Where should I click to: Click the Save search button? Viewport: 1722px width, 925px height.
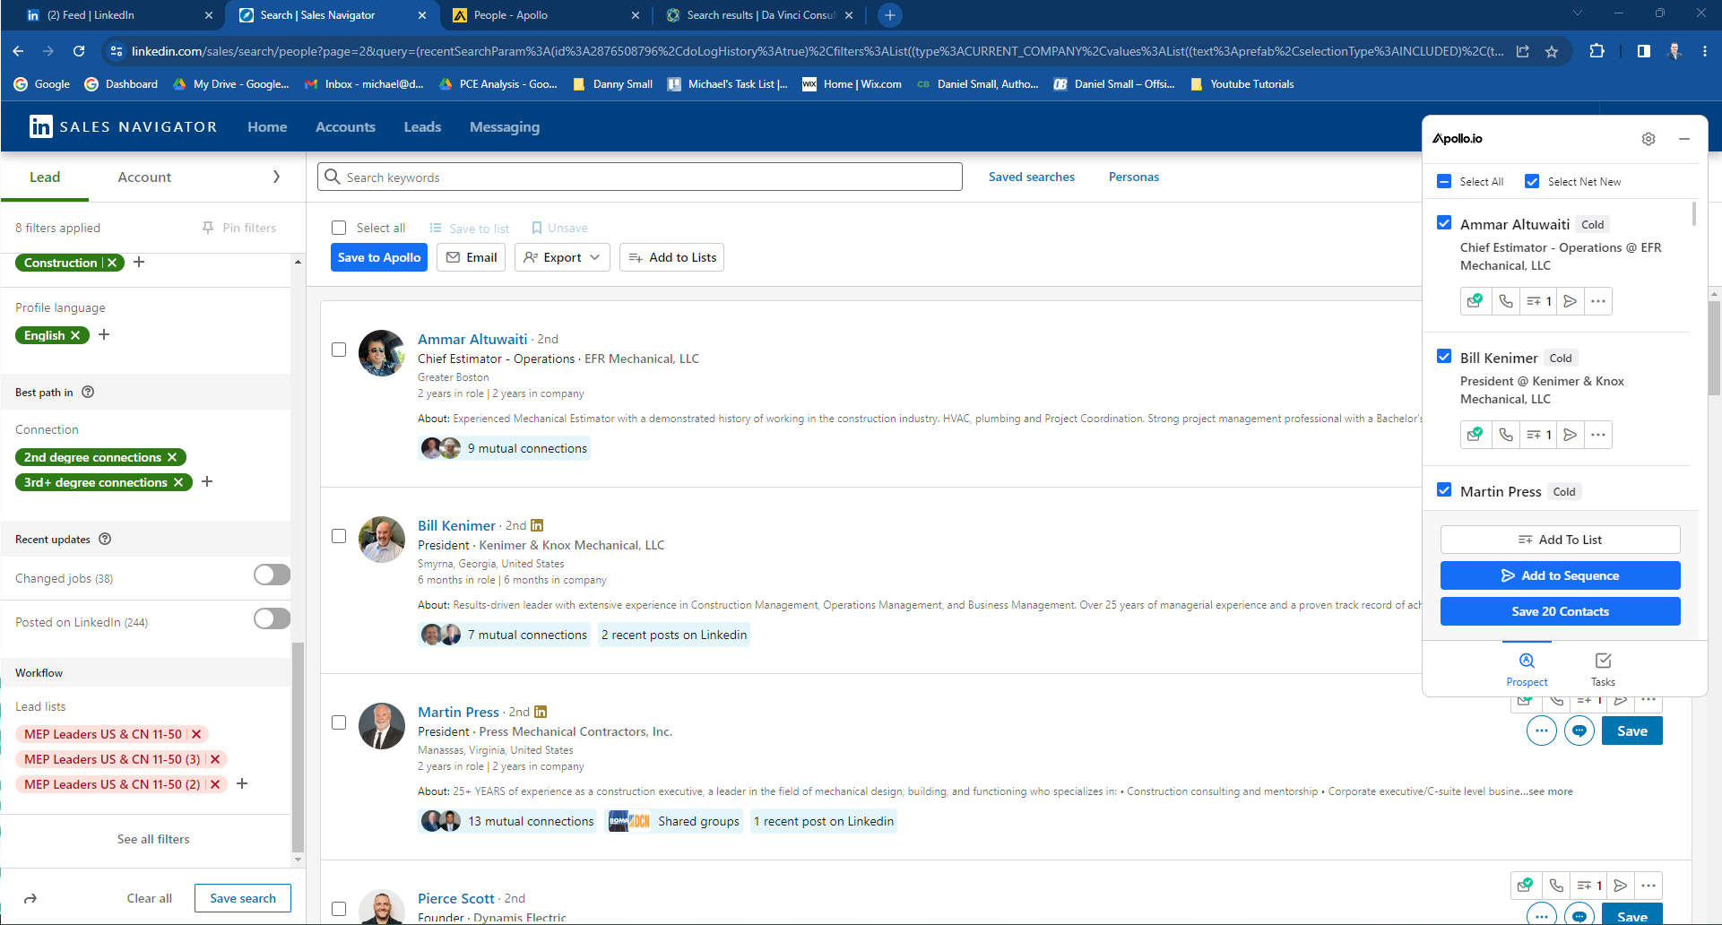point(243,898)
